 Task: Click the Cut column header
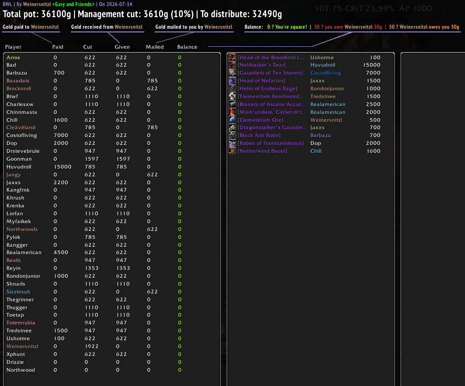tap(87, 47)
